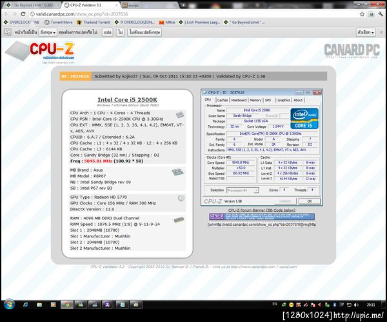Open the Torrent Move bookmark
The height and width of the screenshot is (322, 387).
pyautogui.click(x=59, y=22)
